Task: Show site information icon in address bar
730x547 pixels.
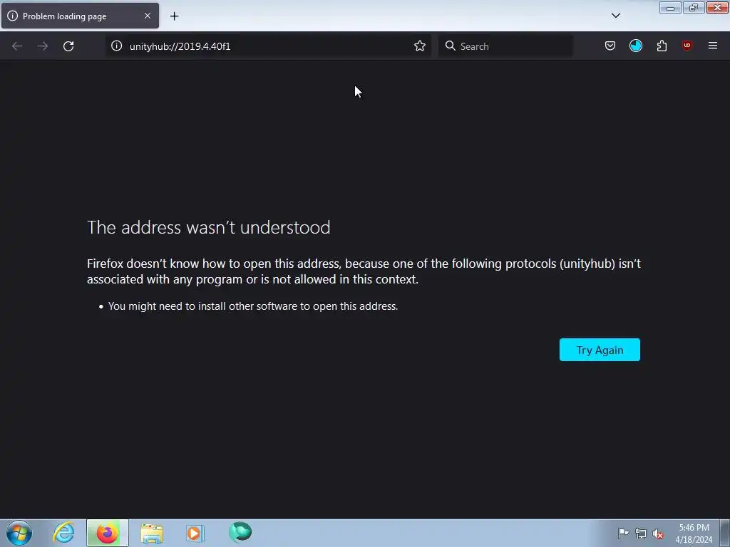Action: [116, 46]
